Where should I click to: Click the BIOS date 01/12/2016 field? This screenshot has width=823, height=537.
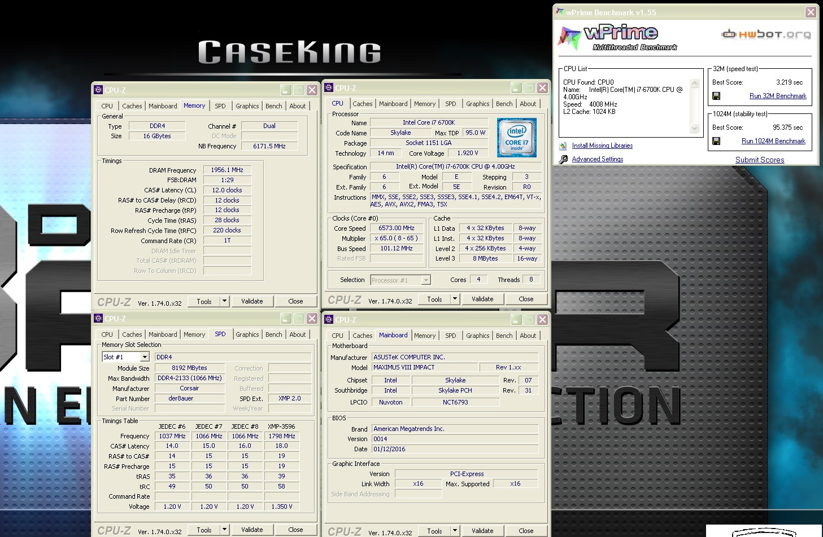coord(455,449)
